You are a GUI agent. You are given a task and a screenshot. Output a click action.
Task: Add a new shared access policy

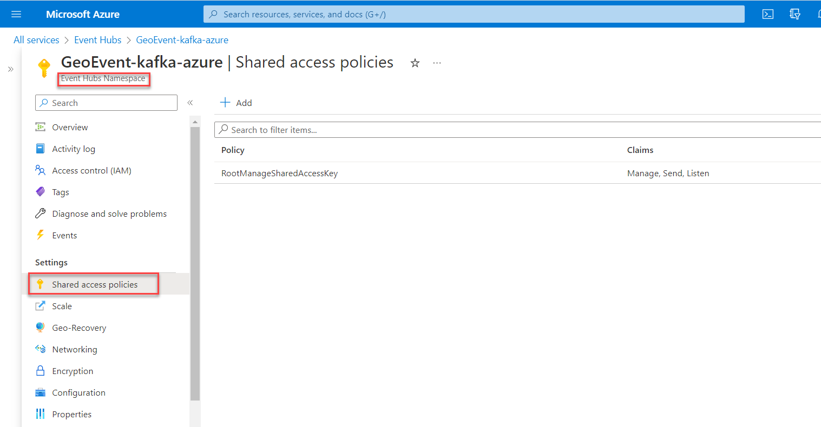pyautogui.click(x=236, y=103)
